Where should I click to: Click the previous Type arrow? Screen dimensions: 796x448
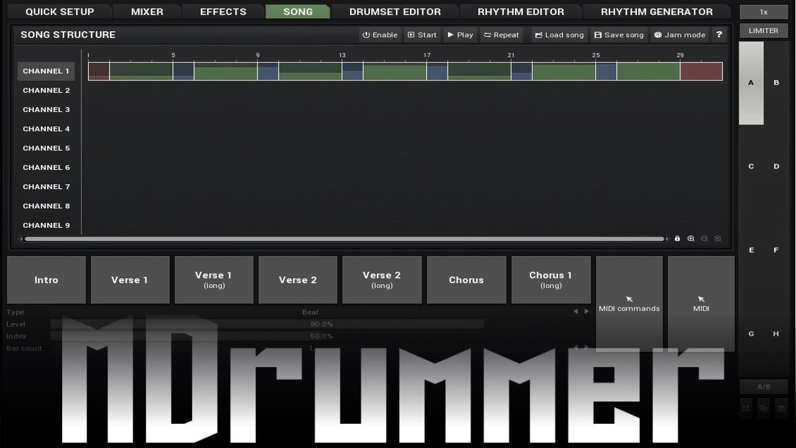click(575, 312)
